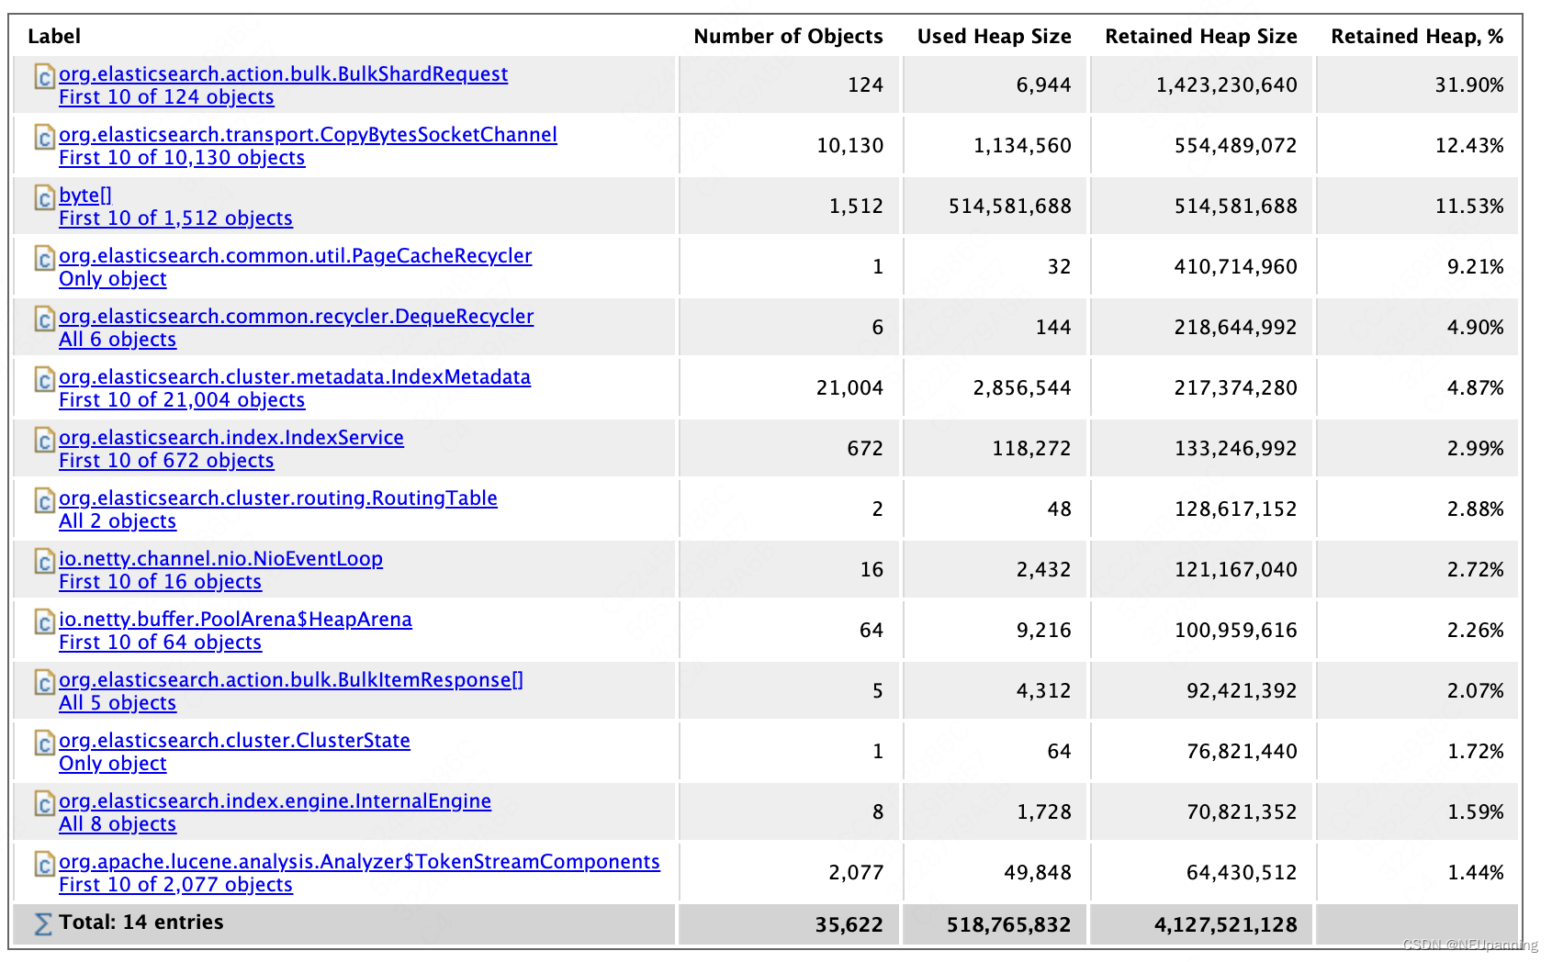Click the Total: 14 entries label
This screenshot has height=962, width=1552.
point(141,923)
